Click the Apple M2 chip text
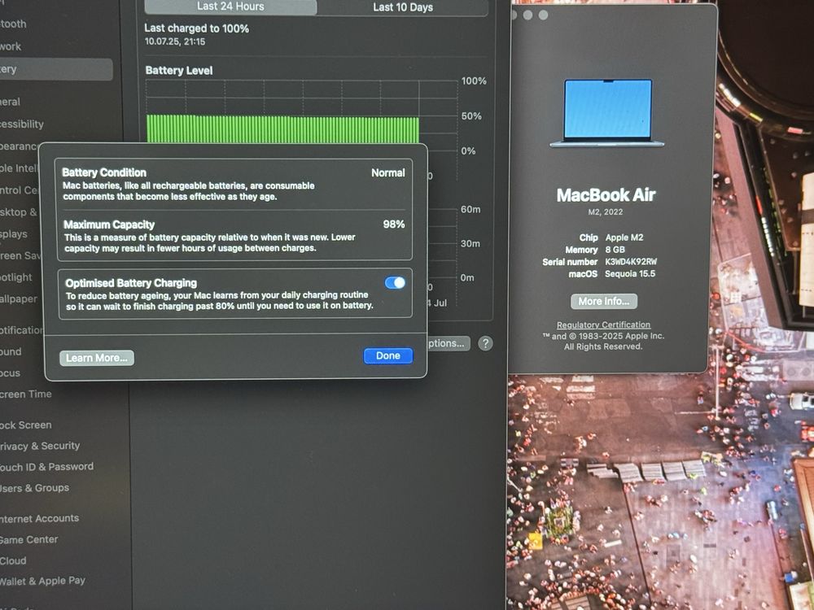This screenshot has width=814, height=610. tap(624, 237)
